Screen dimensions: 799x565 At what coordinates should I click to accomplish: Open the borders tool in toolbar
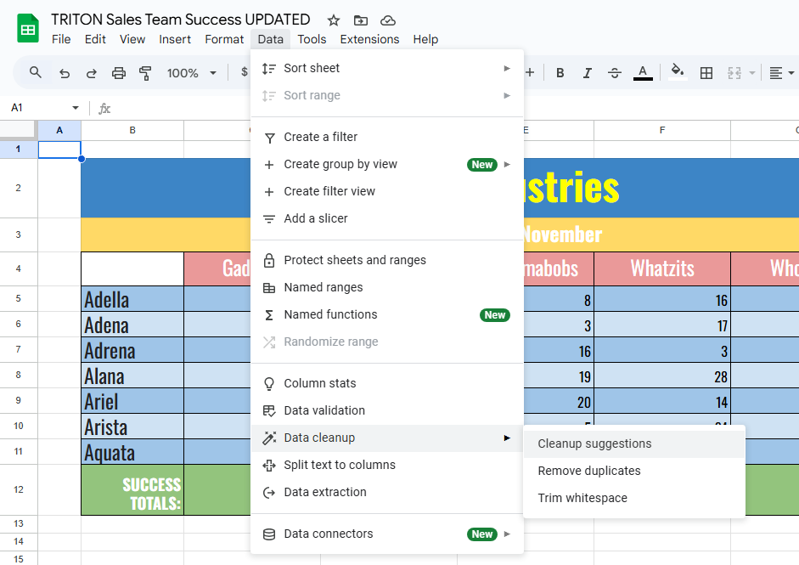tap(706, 73)
